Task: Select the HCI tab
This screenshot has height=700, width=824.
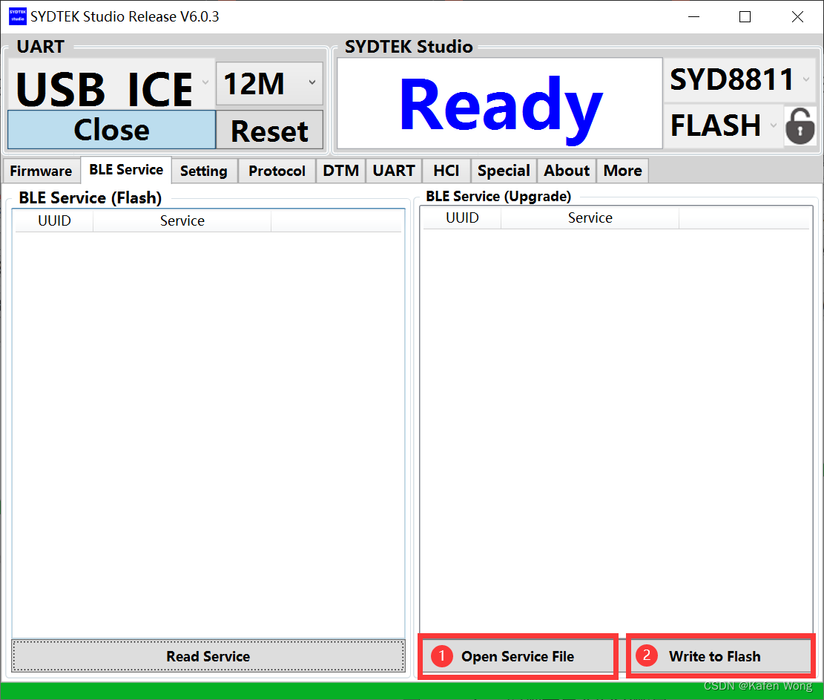Action: (446, 171)
